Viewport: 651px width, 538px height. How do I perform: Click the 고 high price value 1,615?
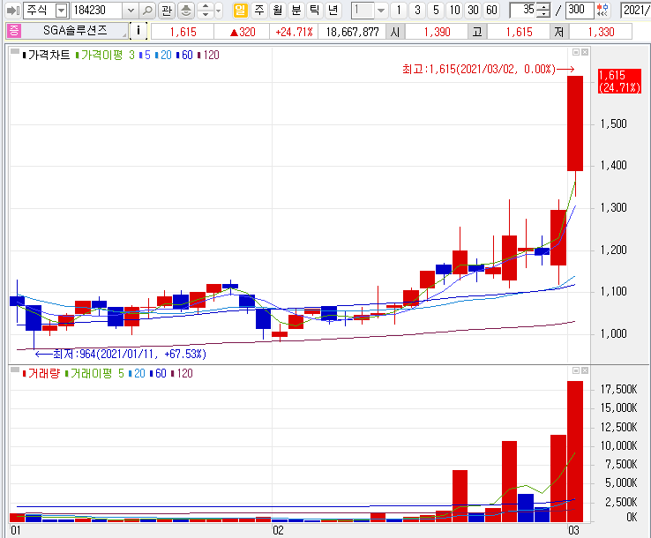click(x=519, y=32)
